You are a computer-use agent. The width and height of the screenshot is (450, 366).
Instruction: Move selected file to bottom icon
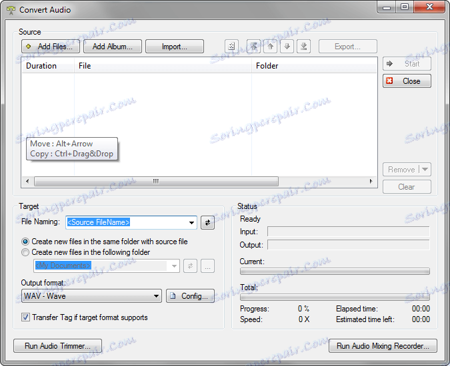point(303,47)
